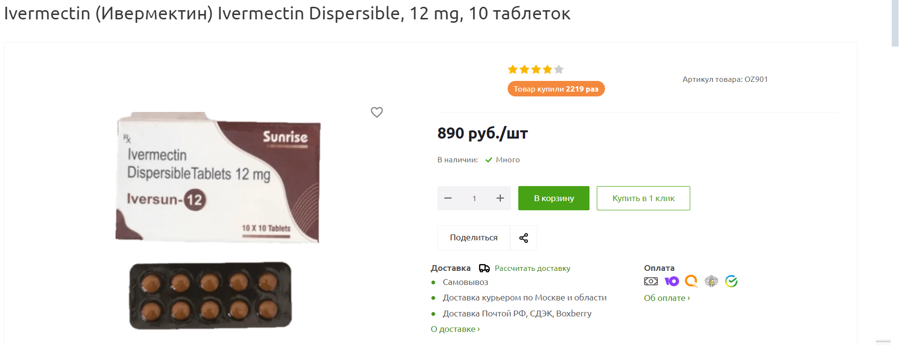Viewport: 899px width, 345px height.
Task: Add product to favorites with heart icon
Action: [x=377, y=112]
